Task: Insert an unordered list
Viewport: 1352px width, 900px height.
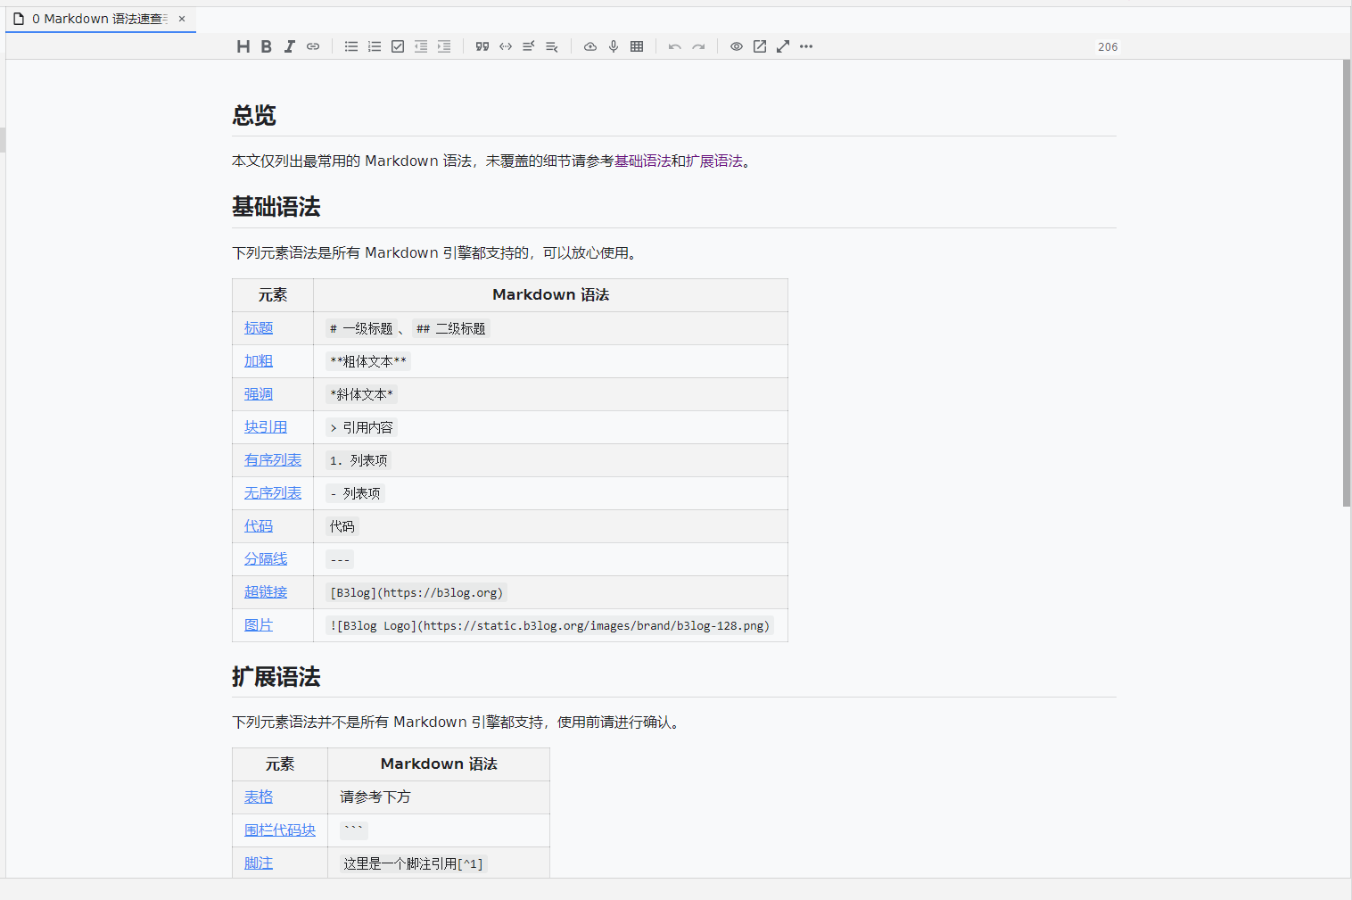Action: 351,46
